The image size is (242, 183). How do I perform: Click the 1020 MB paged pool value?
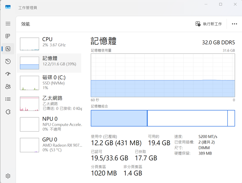pos(104,173)
